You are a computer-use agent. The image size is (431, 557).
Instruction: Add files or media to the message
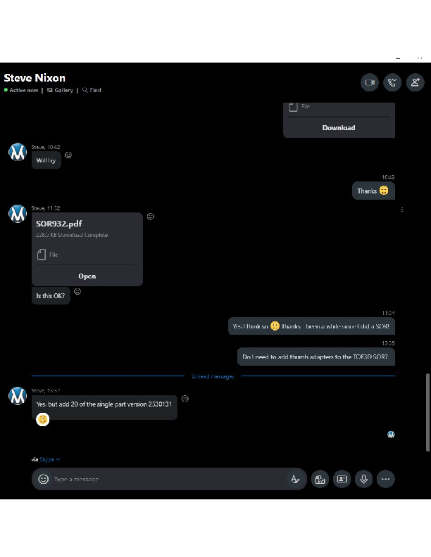click(x=320, y=479)
